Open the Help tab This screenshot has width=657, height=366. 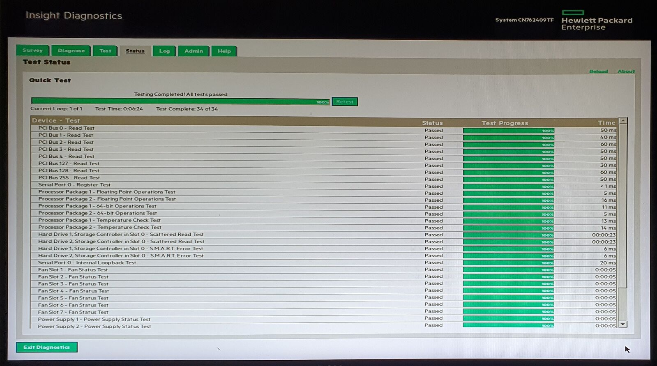(x=224, y=51)
